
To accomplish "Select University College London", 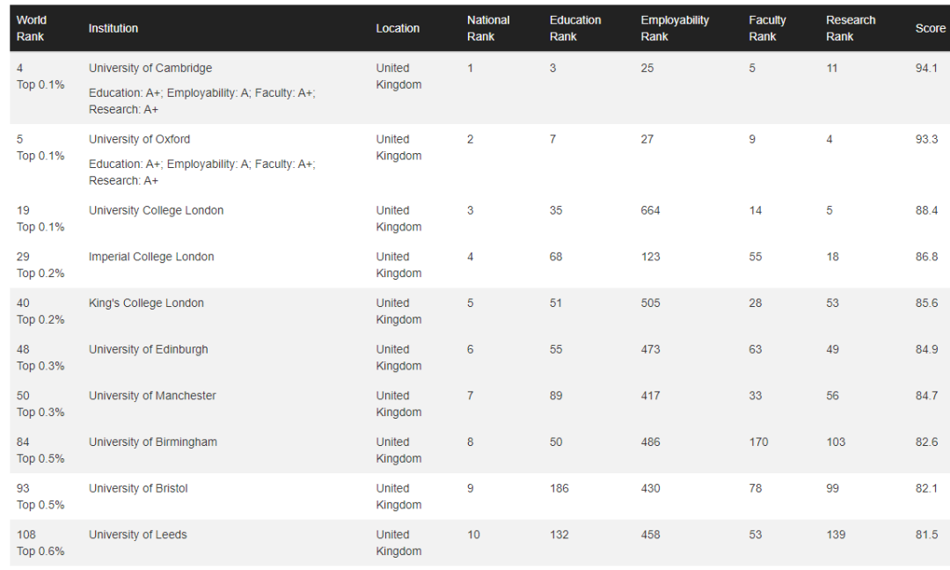I will [x=156, y=210].
